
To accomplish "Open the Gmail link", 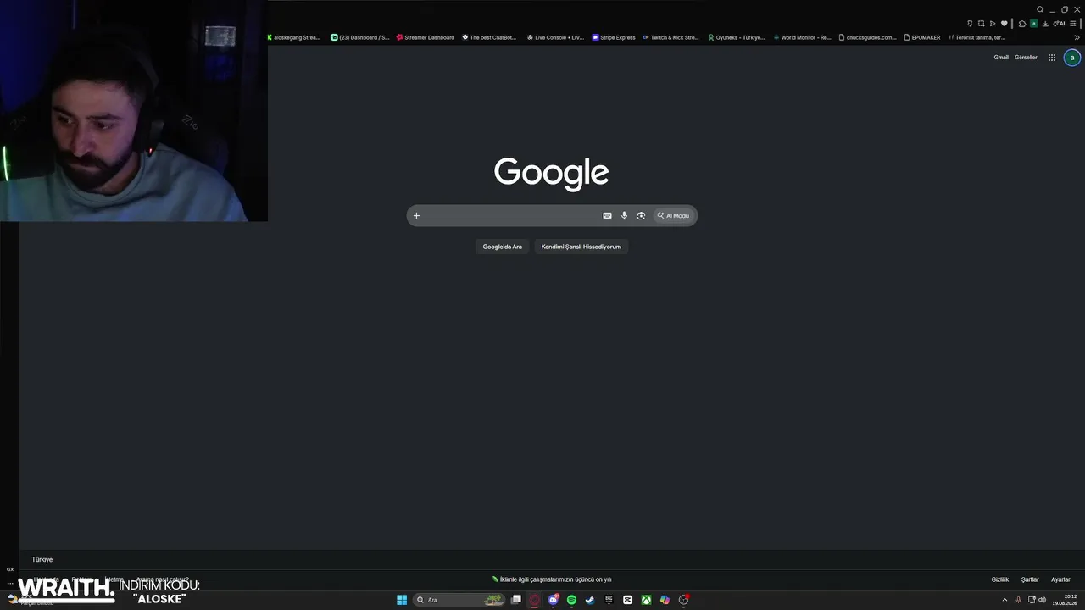I will pyautogui.click(x=1001, y=58).
